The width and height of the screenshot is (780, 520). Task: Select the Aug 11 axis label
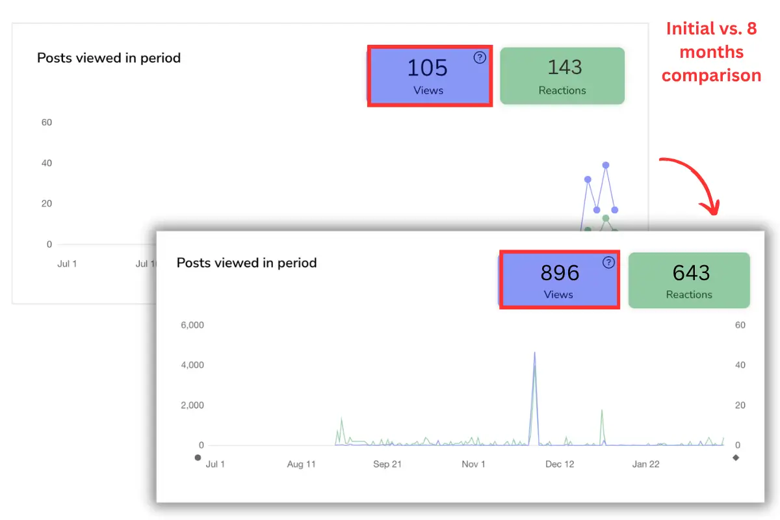[x=301, y=463]
